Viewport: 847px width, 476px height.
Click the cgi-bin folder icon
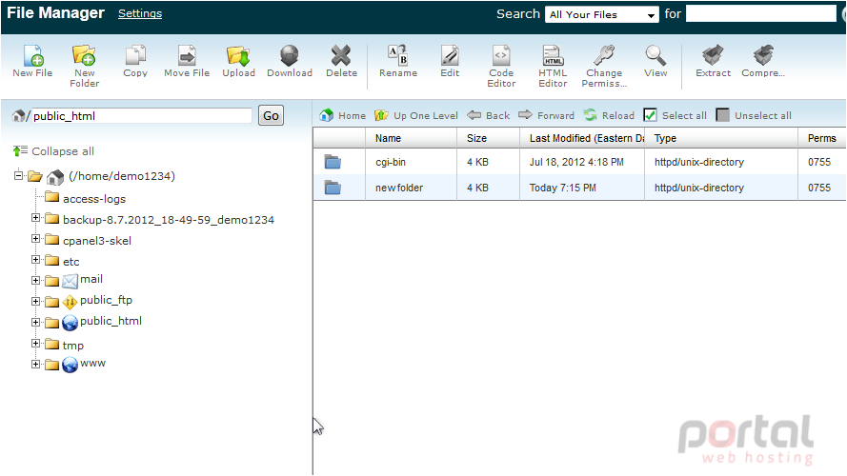pyautogui.click(x=333, y=162)
